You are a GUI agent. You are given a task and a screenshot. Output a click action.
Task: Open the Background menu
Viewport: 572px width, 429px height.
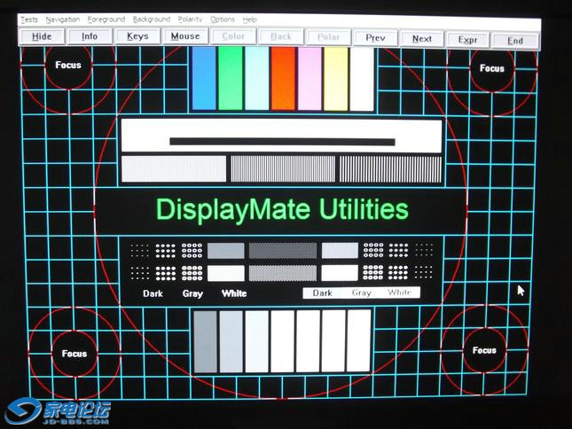(x=152, y=19)
